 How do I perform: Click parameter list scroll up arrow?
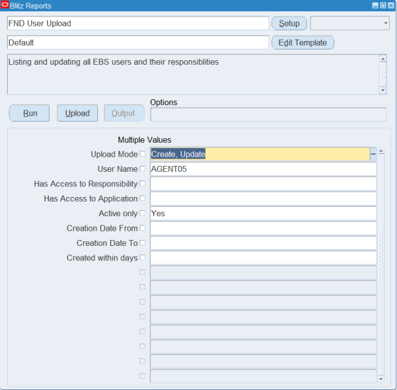[x=381, y=151]
